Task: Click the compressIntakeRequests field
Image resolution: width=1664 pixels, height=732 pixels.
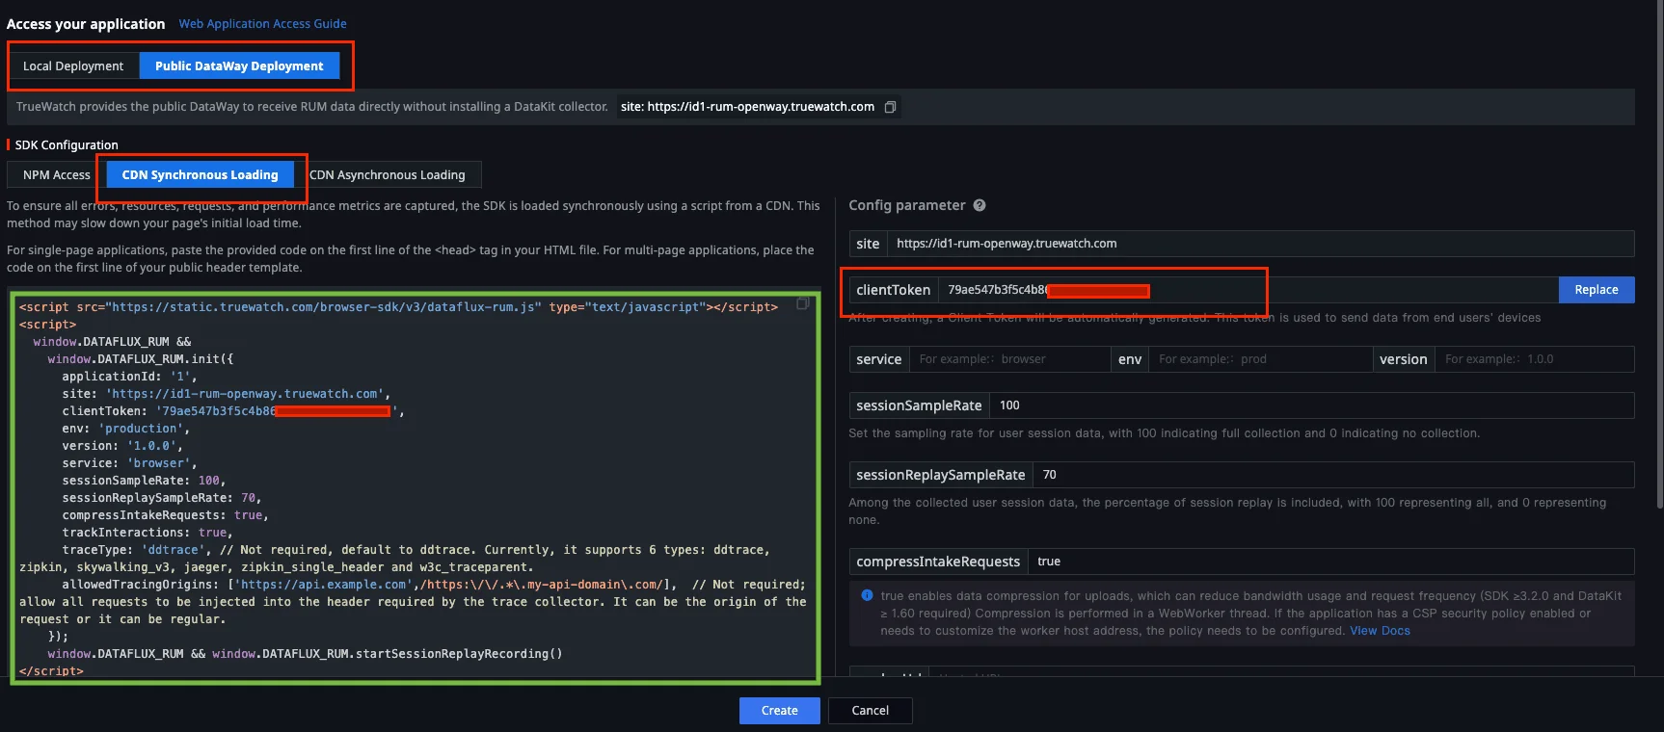Action: pos(1329,562)
